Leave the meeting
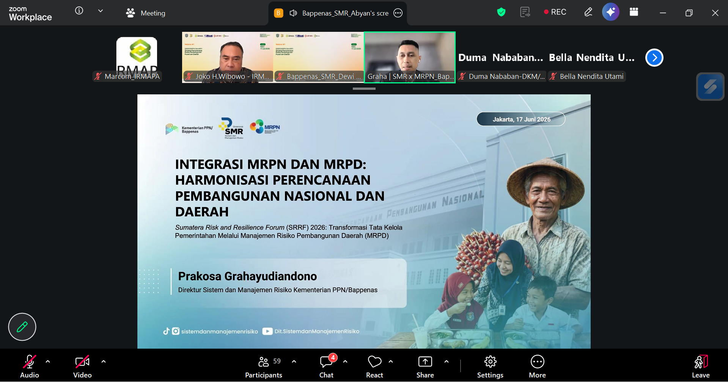 click(x=701, y=366)
